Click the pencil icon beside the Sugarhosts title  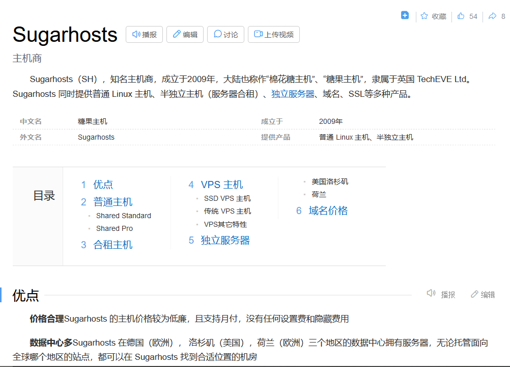click(x=177, y=34)
